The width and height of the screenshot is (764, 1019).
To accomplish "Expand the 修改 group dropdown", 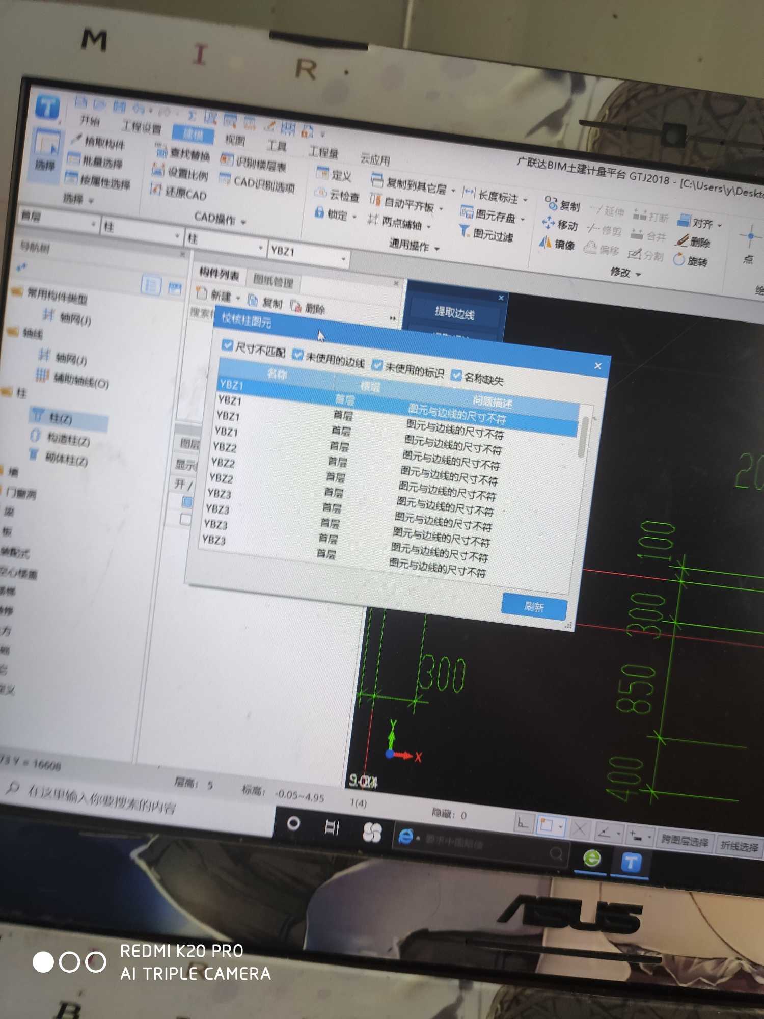I will tap(638, 275).
